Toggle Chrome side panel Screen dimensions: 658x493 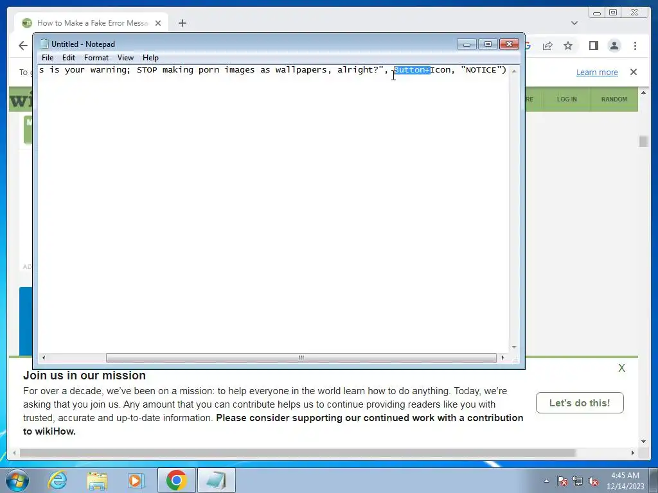[593, 46]
